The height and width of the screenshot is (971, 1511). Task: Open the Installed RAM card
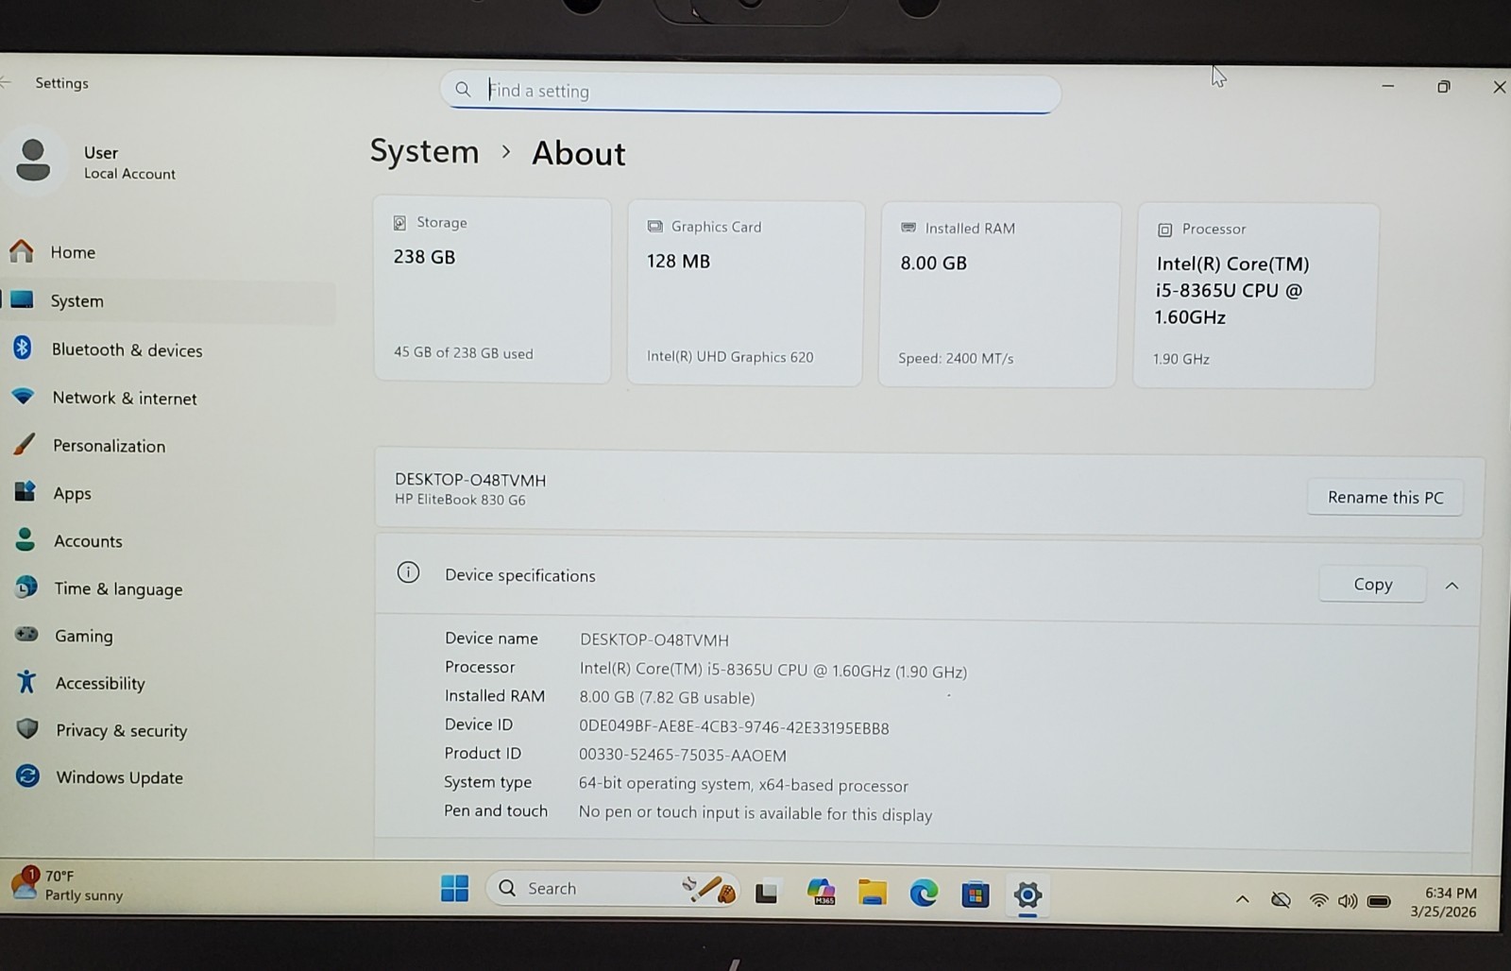pos(998,295)
